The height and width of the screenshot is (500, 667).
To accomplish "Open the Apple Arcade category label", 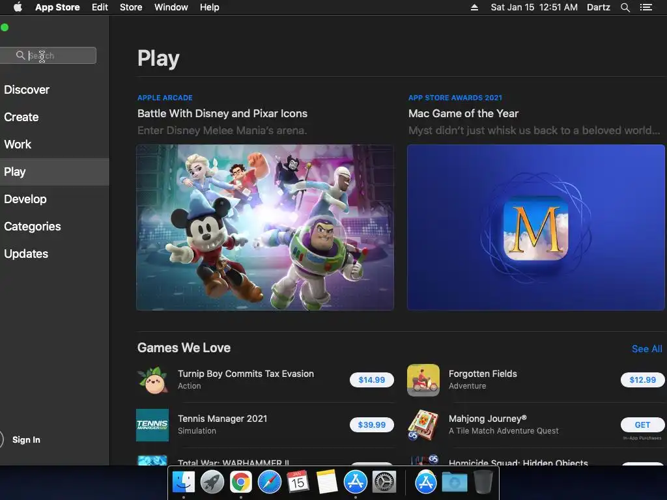I will [165, 98].
